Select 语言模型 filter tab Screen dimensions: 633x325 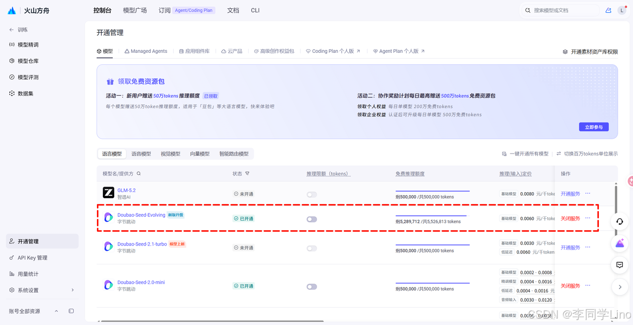[x=112, y=154]
